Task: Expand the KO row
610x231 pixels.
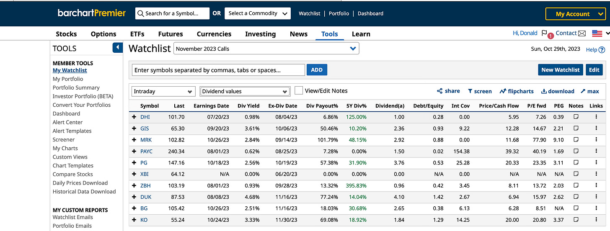Action: (134, 220)
